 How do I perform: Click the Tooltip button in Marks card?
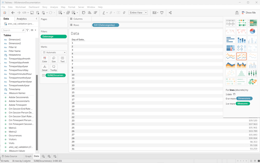(53, 68)
